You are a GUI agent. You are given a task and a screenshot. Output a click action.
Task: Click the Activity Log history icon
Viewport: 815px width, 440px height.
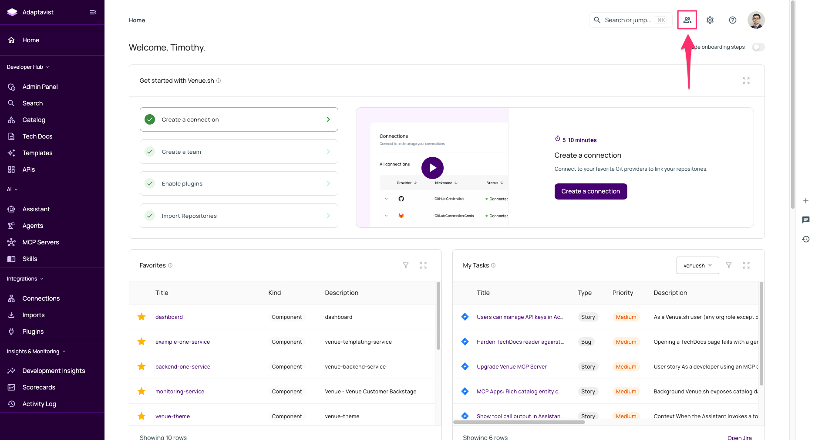pyautogui.click(x=11, y=404)
